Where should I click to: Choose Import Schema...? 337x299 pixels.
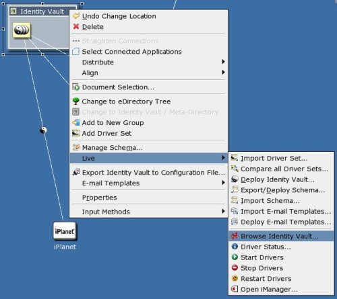pyautogui.click(x=281, y=200)
